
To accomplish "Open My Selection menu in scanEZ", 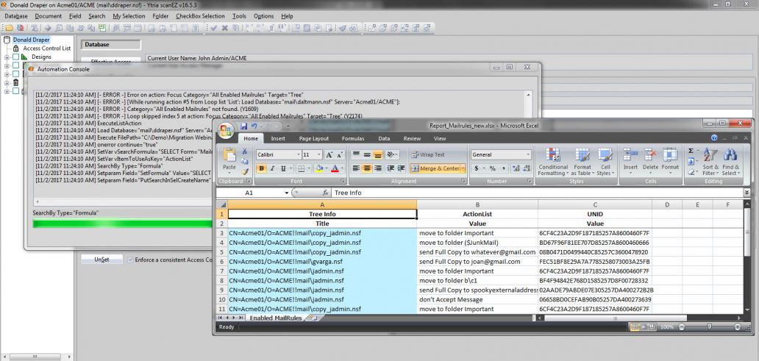I will pos(129,16).
